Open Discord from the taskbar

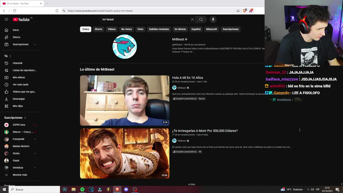126,189
